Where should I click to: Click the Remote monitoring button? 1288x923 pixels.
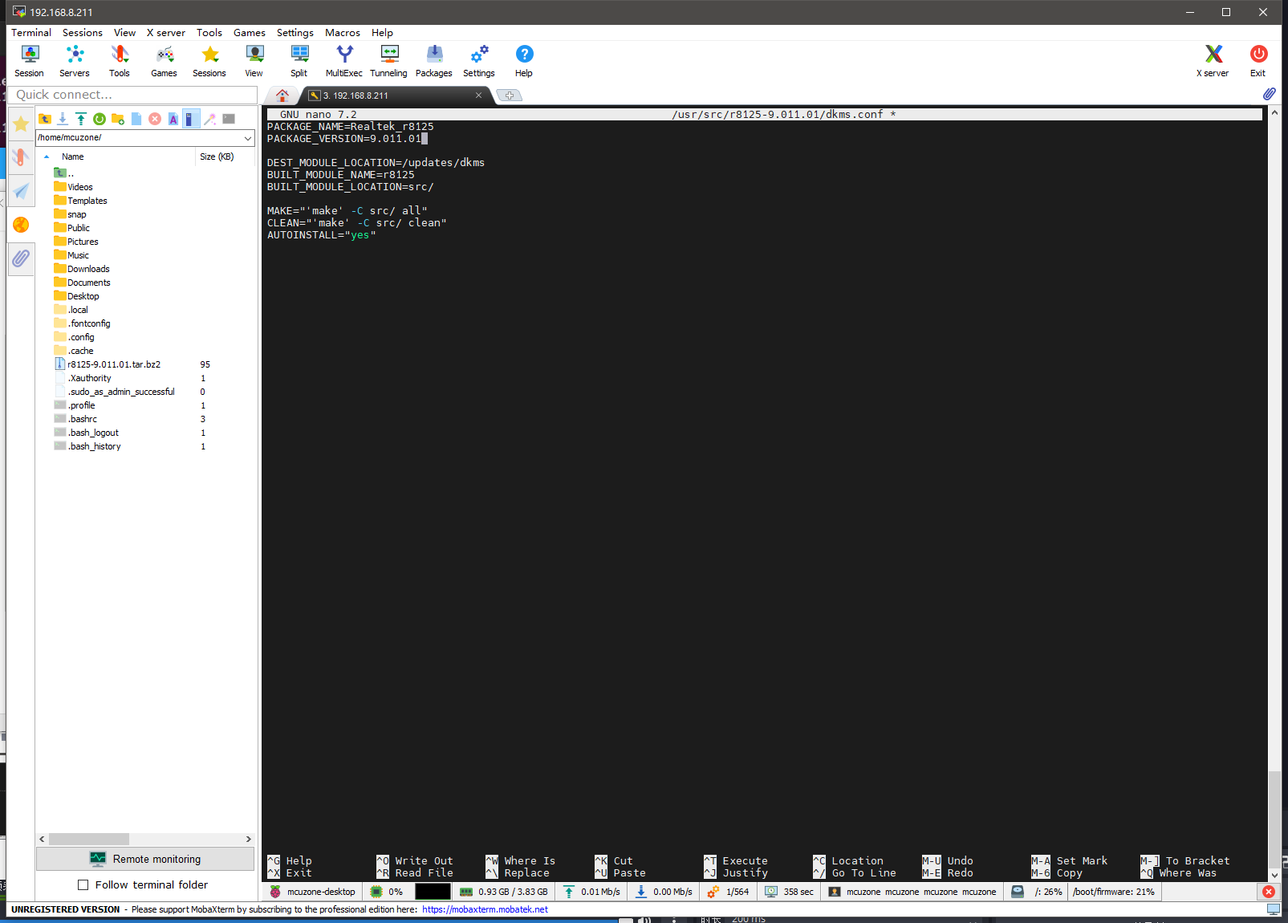tap(145, 859)
